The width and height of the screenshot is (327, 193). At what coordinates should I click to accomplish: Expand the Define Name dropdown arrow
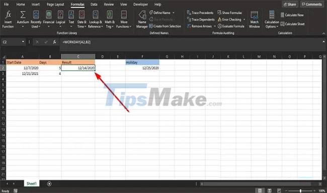(173, 13)
